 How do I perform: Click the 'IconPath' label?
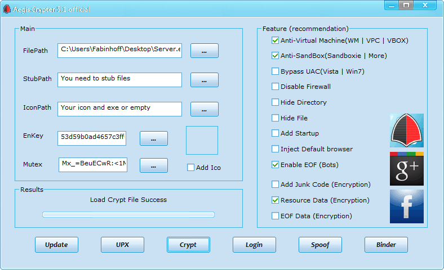pyautogui.click(x=37, y=107)
